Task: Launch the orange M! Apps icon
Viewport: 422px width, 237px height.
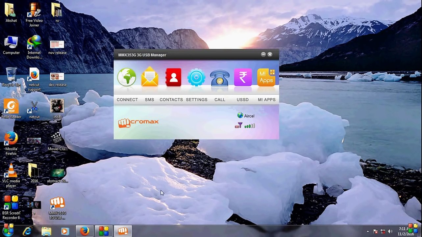Action: point(266,77)
